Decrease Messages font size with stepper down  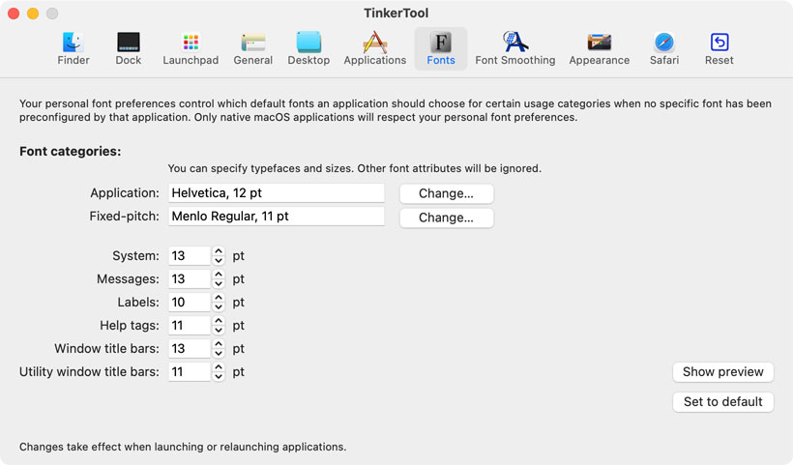click(x=218, y=284)
